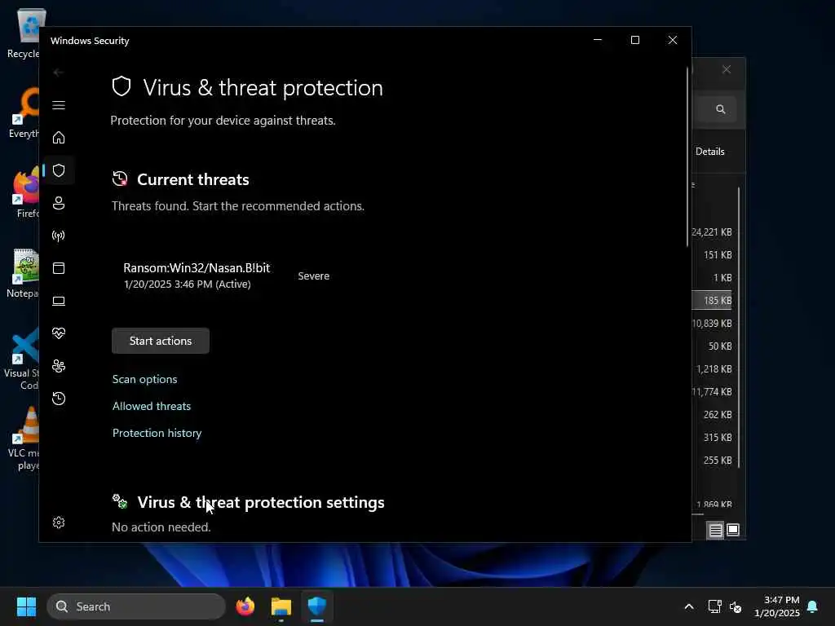The width and height of the screenshot is (835, 626).
Task: Open Protection history link
Action: pyautogui.click(x=157, y=433)
